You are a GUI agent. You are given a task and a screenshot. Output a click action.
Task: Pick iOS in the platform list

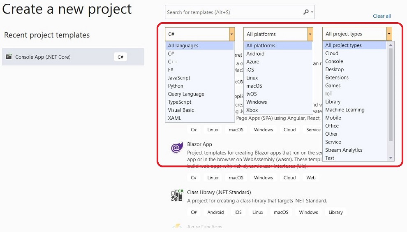coord(278,70)
